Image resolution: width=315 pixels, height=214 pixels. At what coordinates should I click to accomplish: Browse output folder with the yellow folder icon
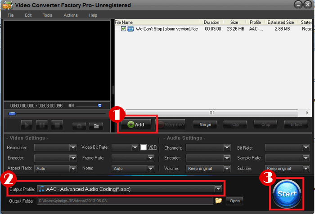219,201
